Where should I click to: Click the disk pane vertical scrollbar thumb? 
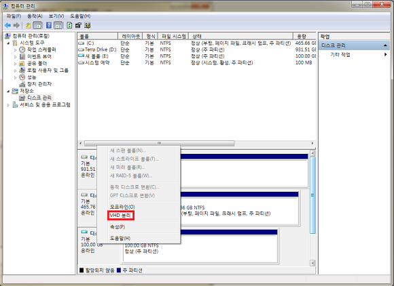[312, 195]
